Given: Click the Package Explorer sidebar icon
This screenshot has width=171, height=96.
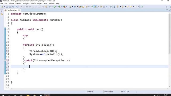Looking at the screenshot, I should tap(2, 14).
